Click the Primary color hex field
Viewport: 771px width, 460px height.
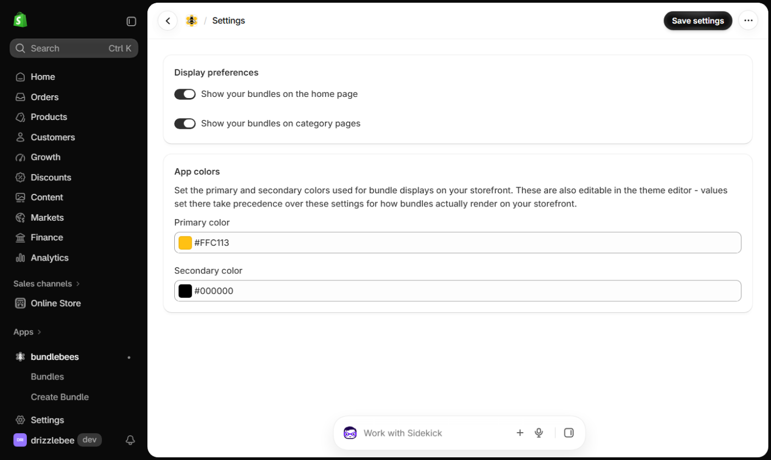pyautogui.click(x=458, y=243)
